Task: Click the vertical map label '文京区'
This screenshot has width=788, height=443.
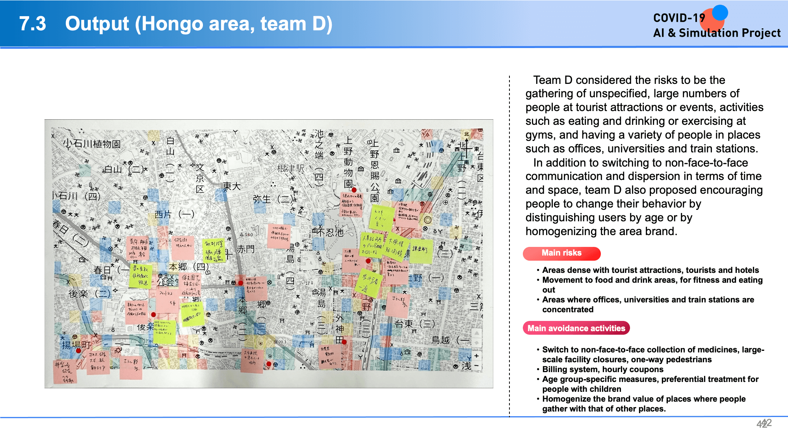Action: coord(200,178)
